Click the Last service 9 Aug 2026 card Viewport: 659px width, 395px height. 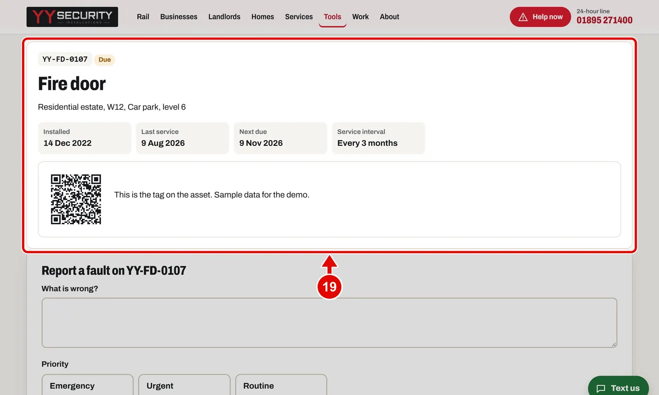point(183,138)
